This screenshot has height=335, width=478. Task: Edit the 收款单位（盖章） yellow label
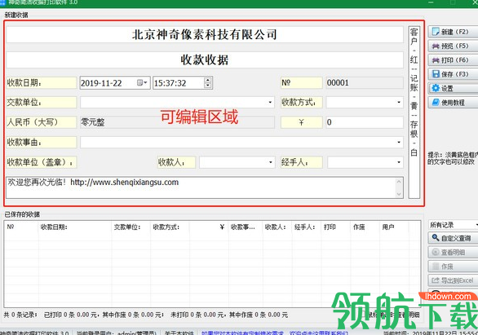41,162
